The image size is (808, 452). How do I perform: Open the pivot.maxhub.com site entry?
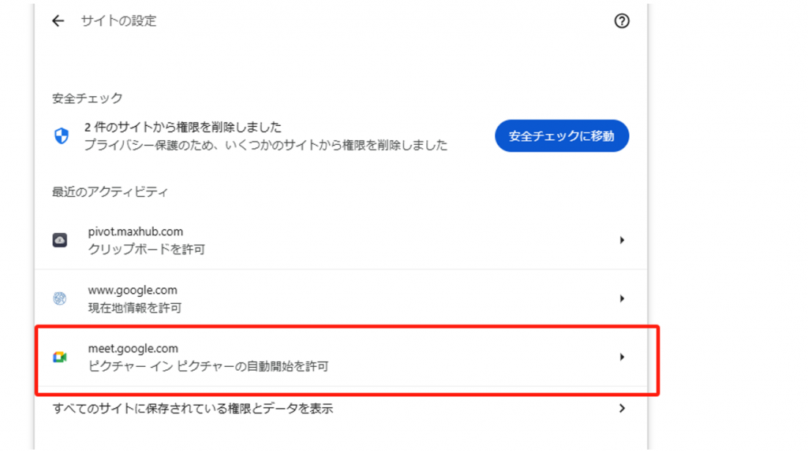pos(341,240)
